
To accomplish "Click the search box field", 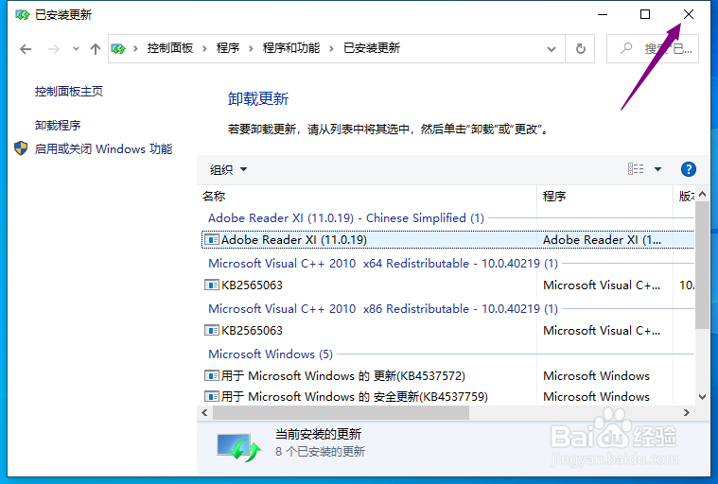I will click(653, 48).
